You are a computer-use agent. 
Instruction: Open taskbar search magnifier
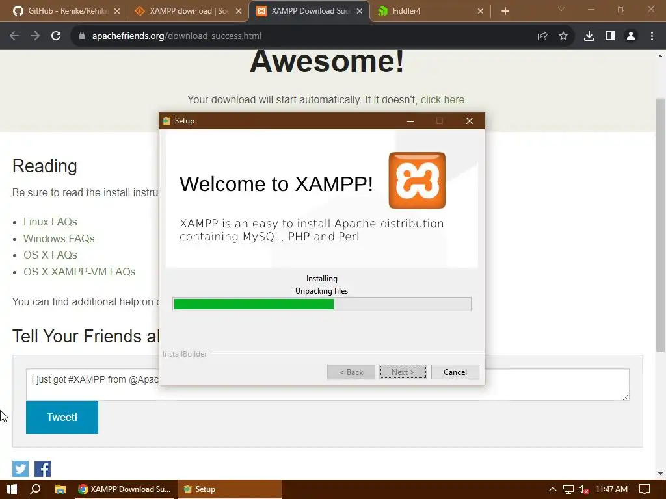[35, 489]
